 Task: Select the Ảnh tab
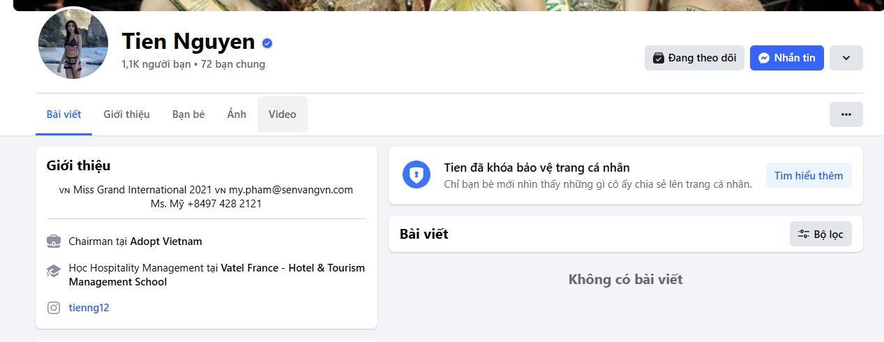click(x=237, y=114)
